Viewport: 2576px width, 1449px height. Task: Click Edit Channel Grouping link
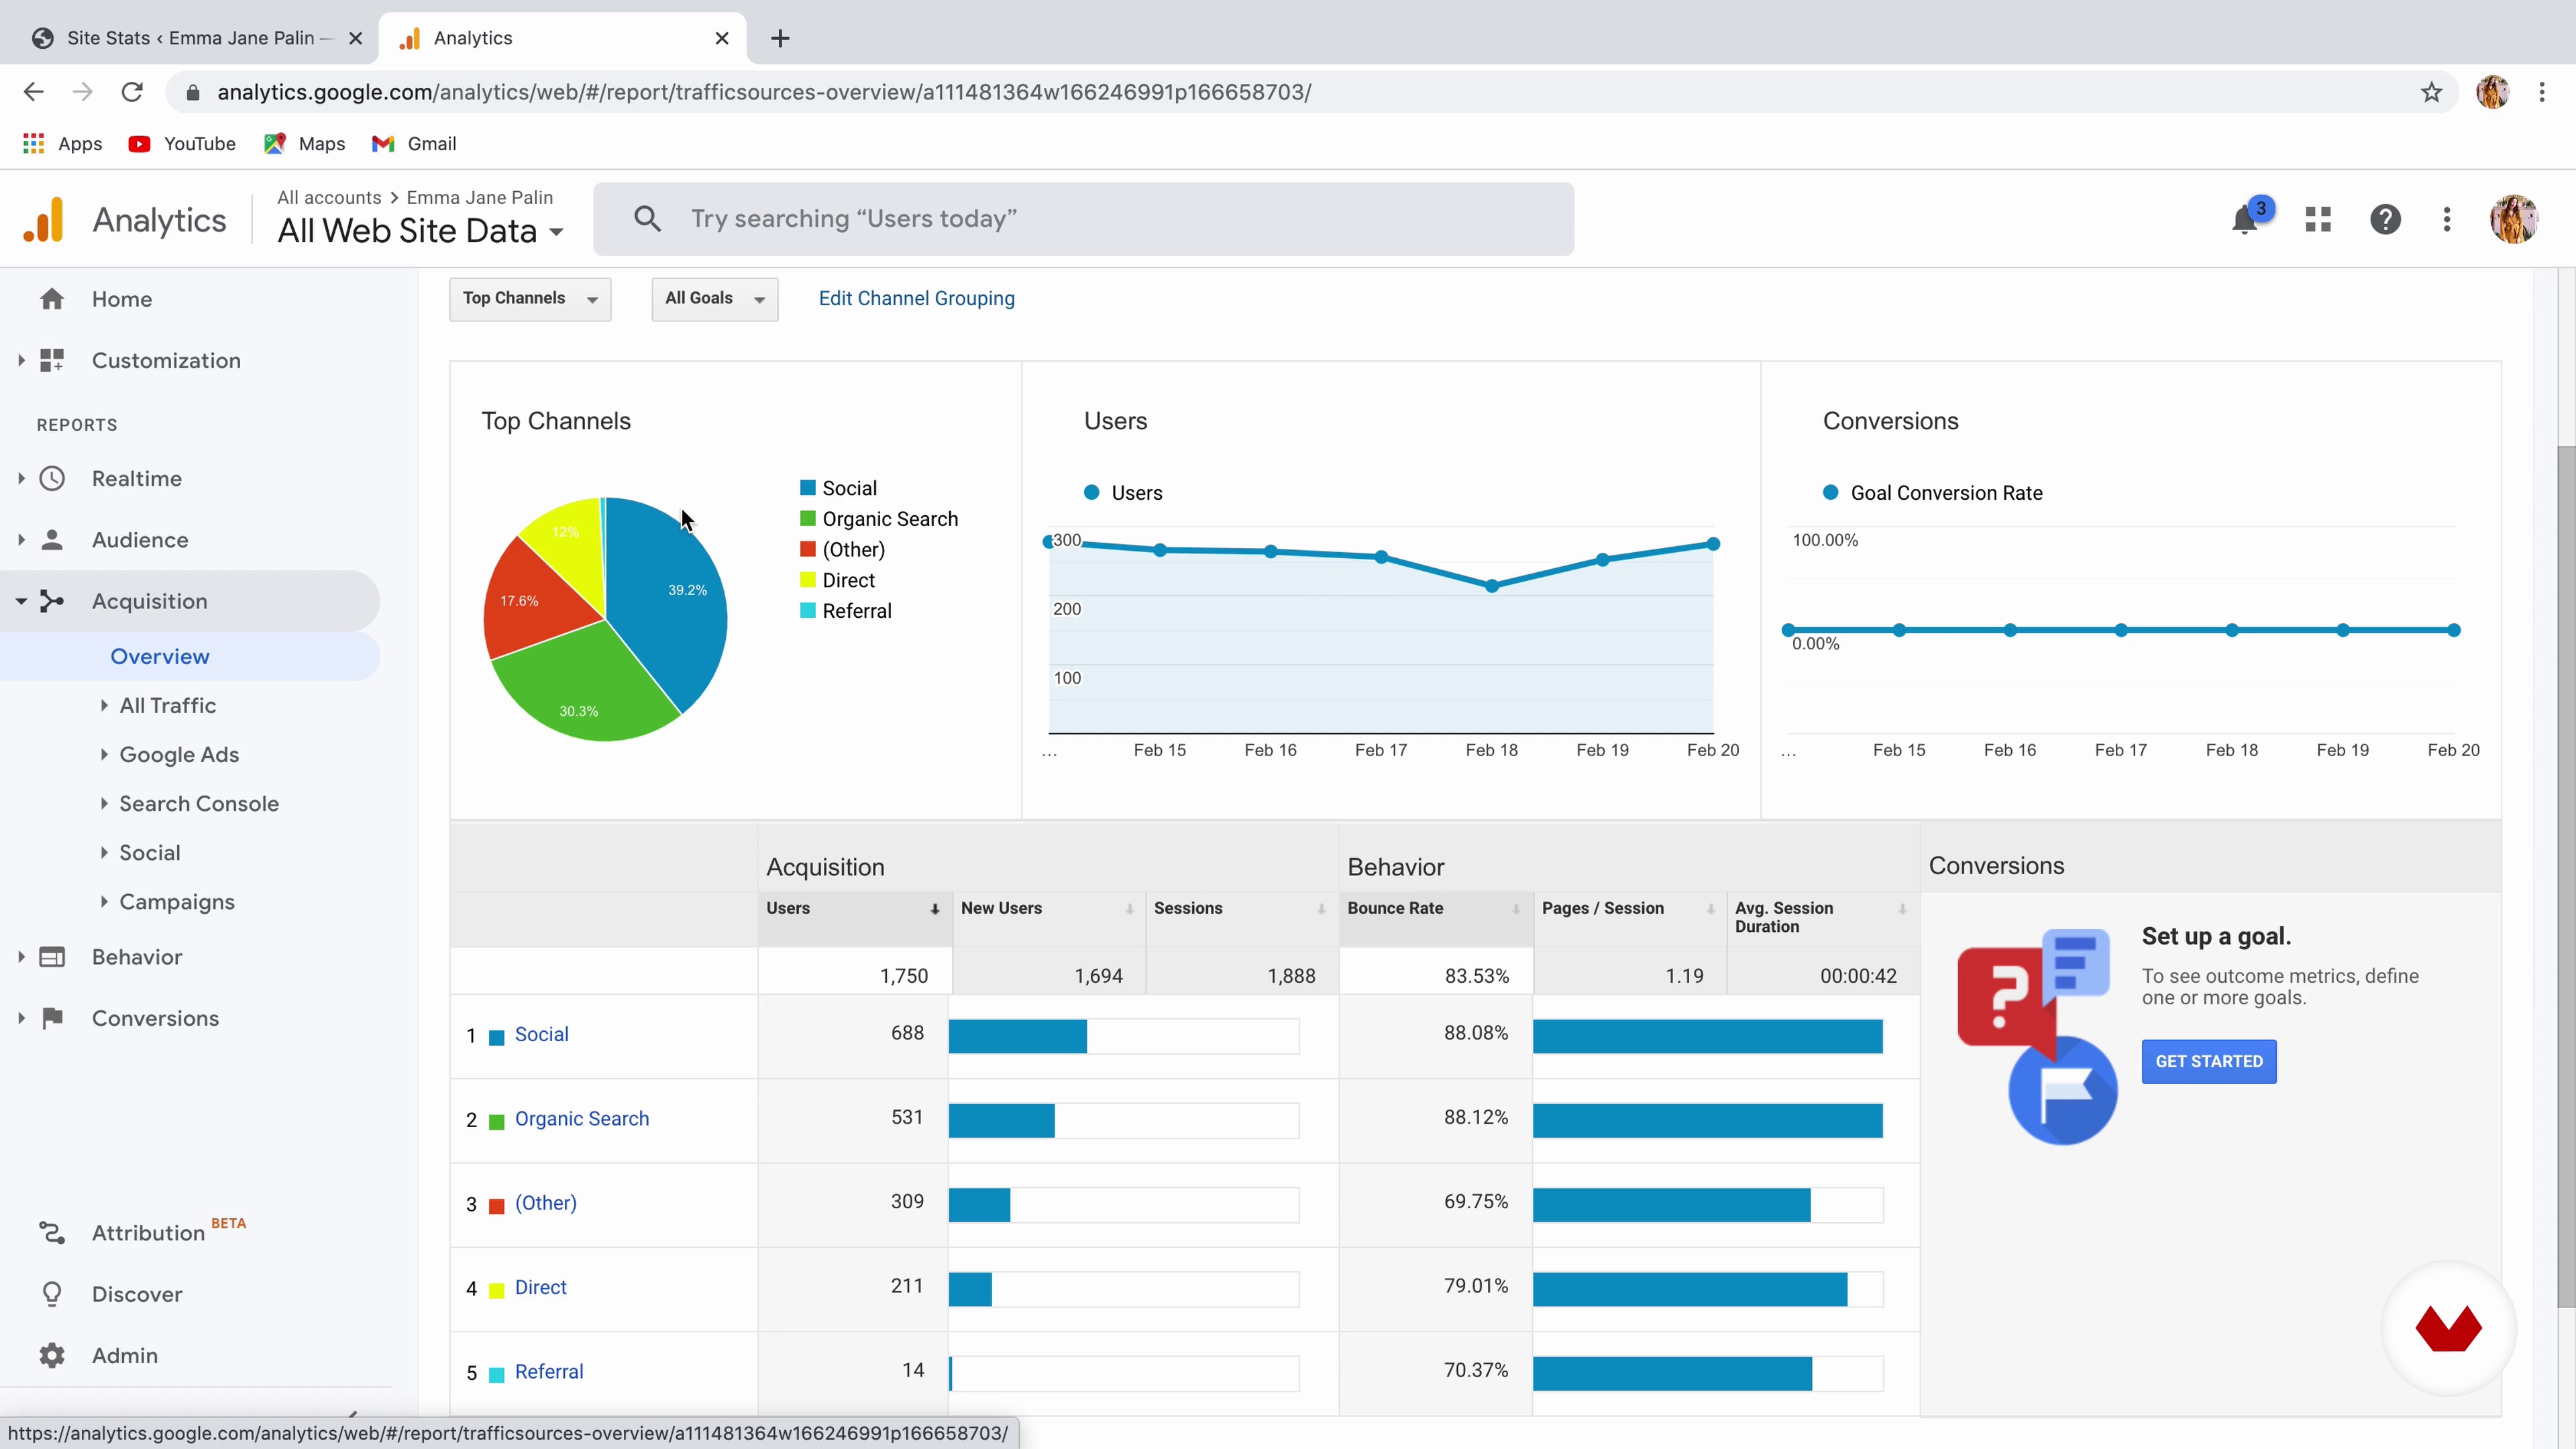coord(916,299)
